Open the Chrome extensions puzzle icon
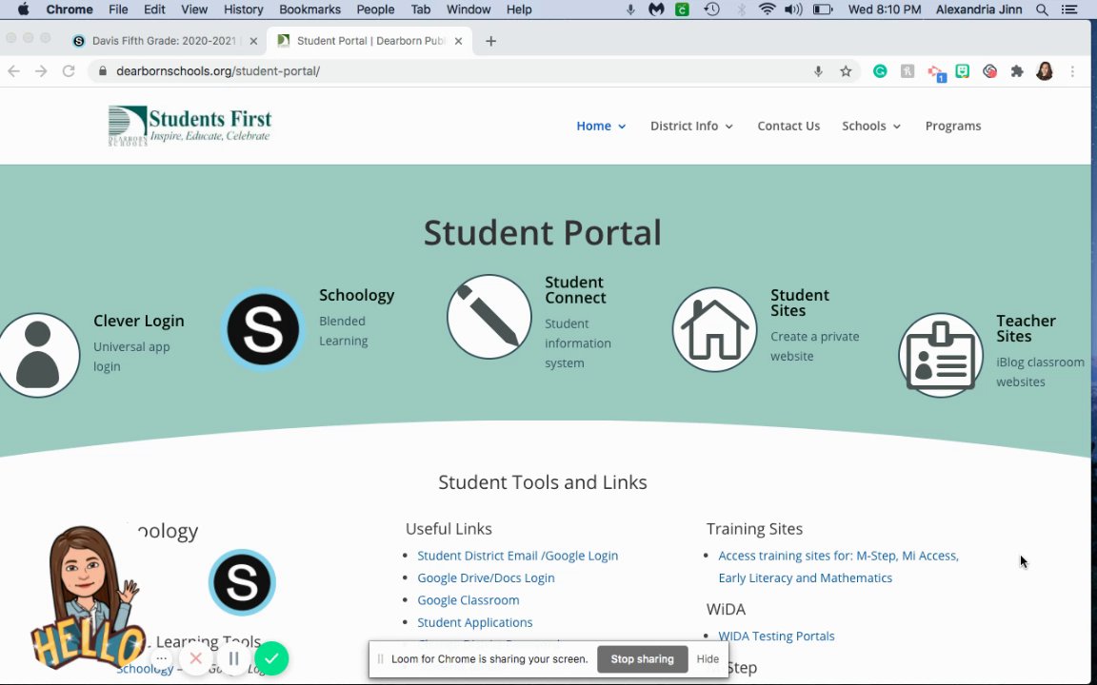This screenshot has width=1097, height=685. point(1017,70)
